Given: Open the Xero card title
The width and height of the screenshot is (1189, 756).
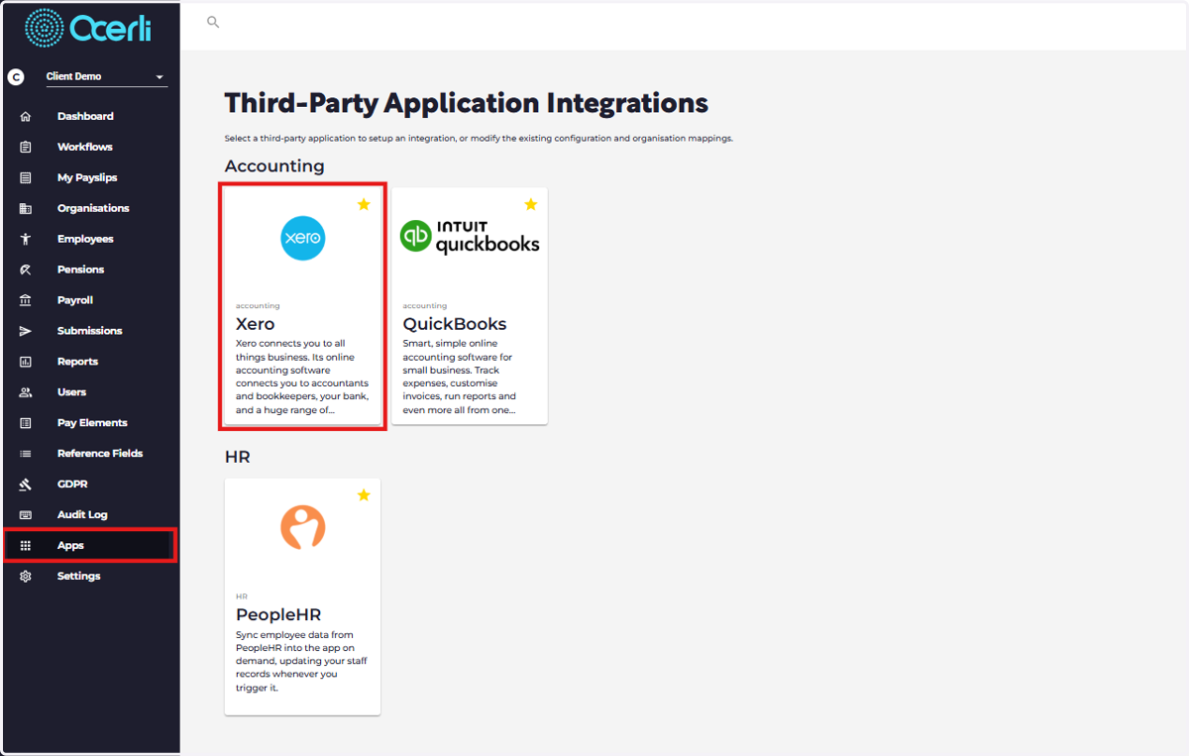Looking at the screenshot, I should tap(256, 324).
